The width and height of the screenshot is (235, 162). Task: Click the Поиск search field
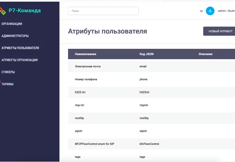point(103,11)
